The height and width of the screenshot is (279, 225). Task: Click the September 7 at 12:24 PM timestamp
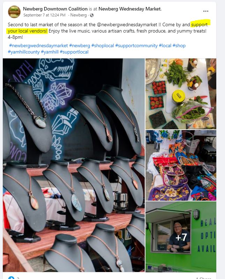(44, 15)
